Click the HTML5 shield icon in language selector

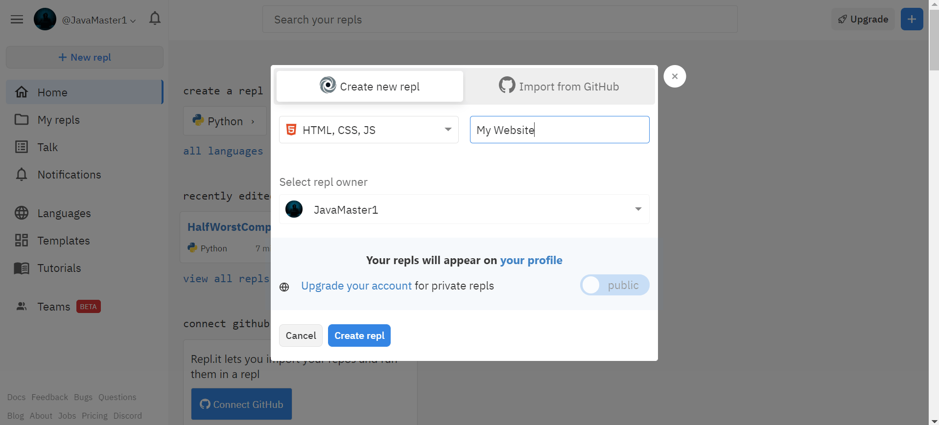(291, 130)
